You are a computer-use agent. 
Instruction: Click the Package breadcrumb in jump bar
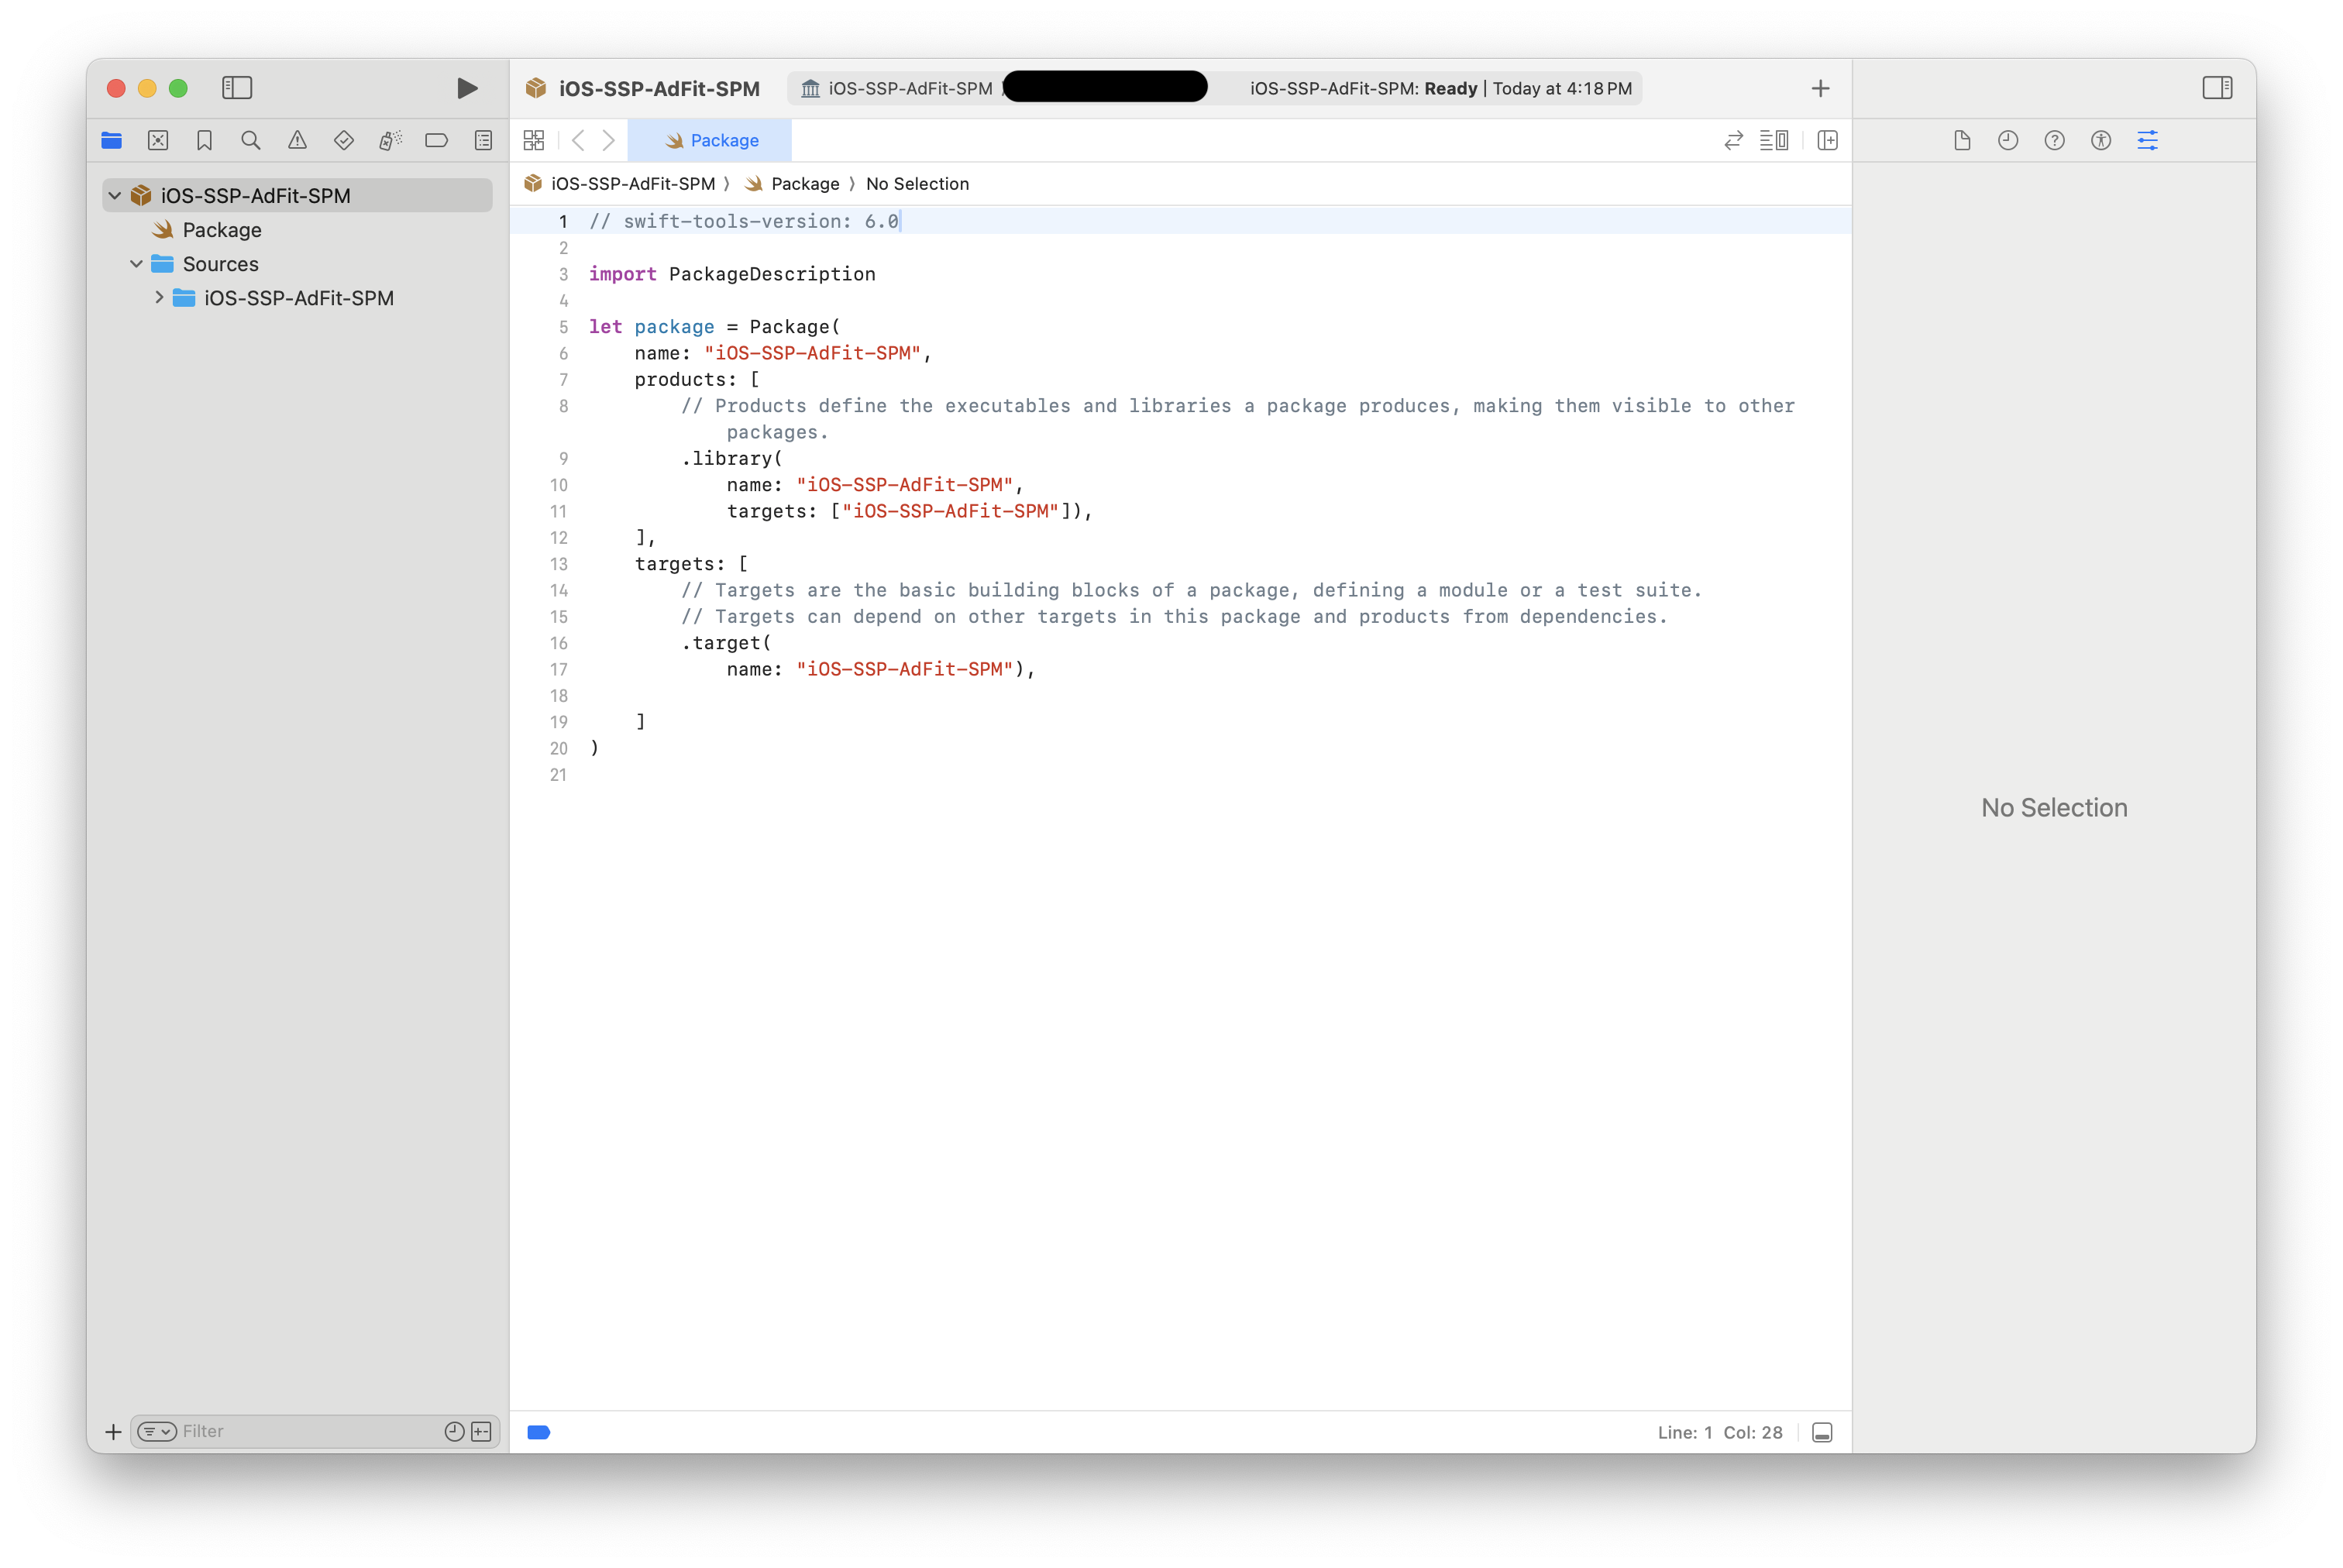point(804,184)
